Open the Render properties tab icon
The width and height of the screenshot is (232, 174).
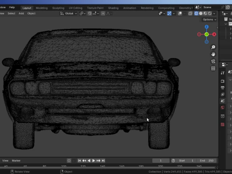coord(223,81)
